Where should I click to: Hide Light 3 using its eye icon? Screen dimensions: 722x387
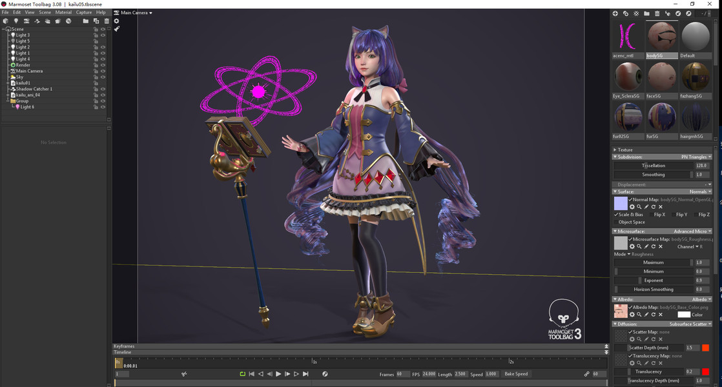tap(103, 35)
